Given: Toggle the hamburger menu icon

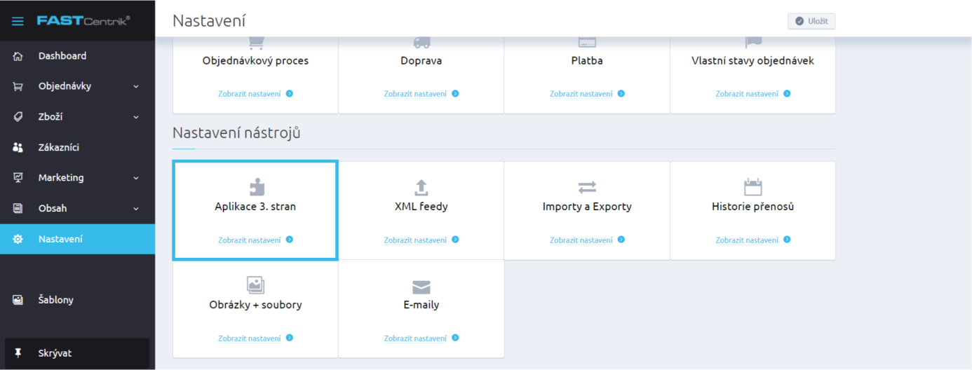Looking at the screenshot, I should point(18,21).
